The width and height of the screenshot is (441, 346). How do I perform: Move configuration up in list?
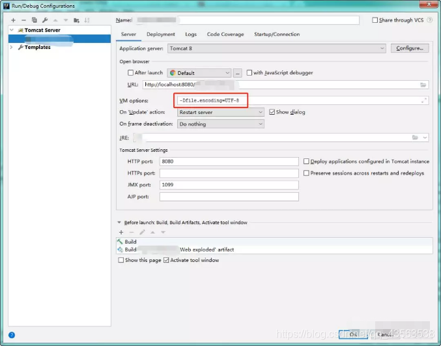[x=55, y=20]
